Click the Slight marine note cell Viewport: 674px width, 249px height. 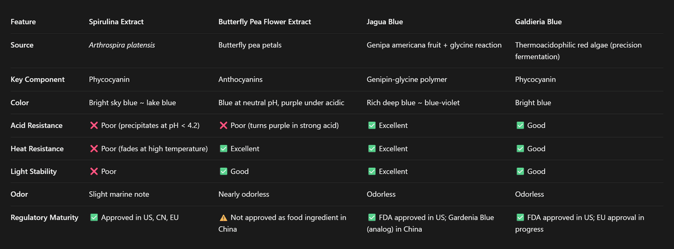pyautogui.click(x=119, y=195)
